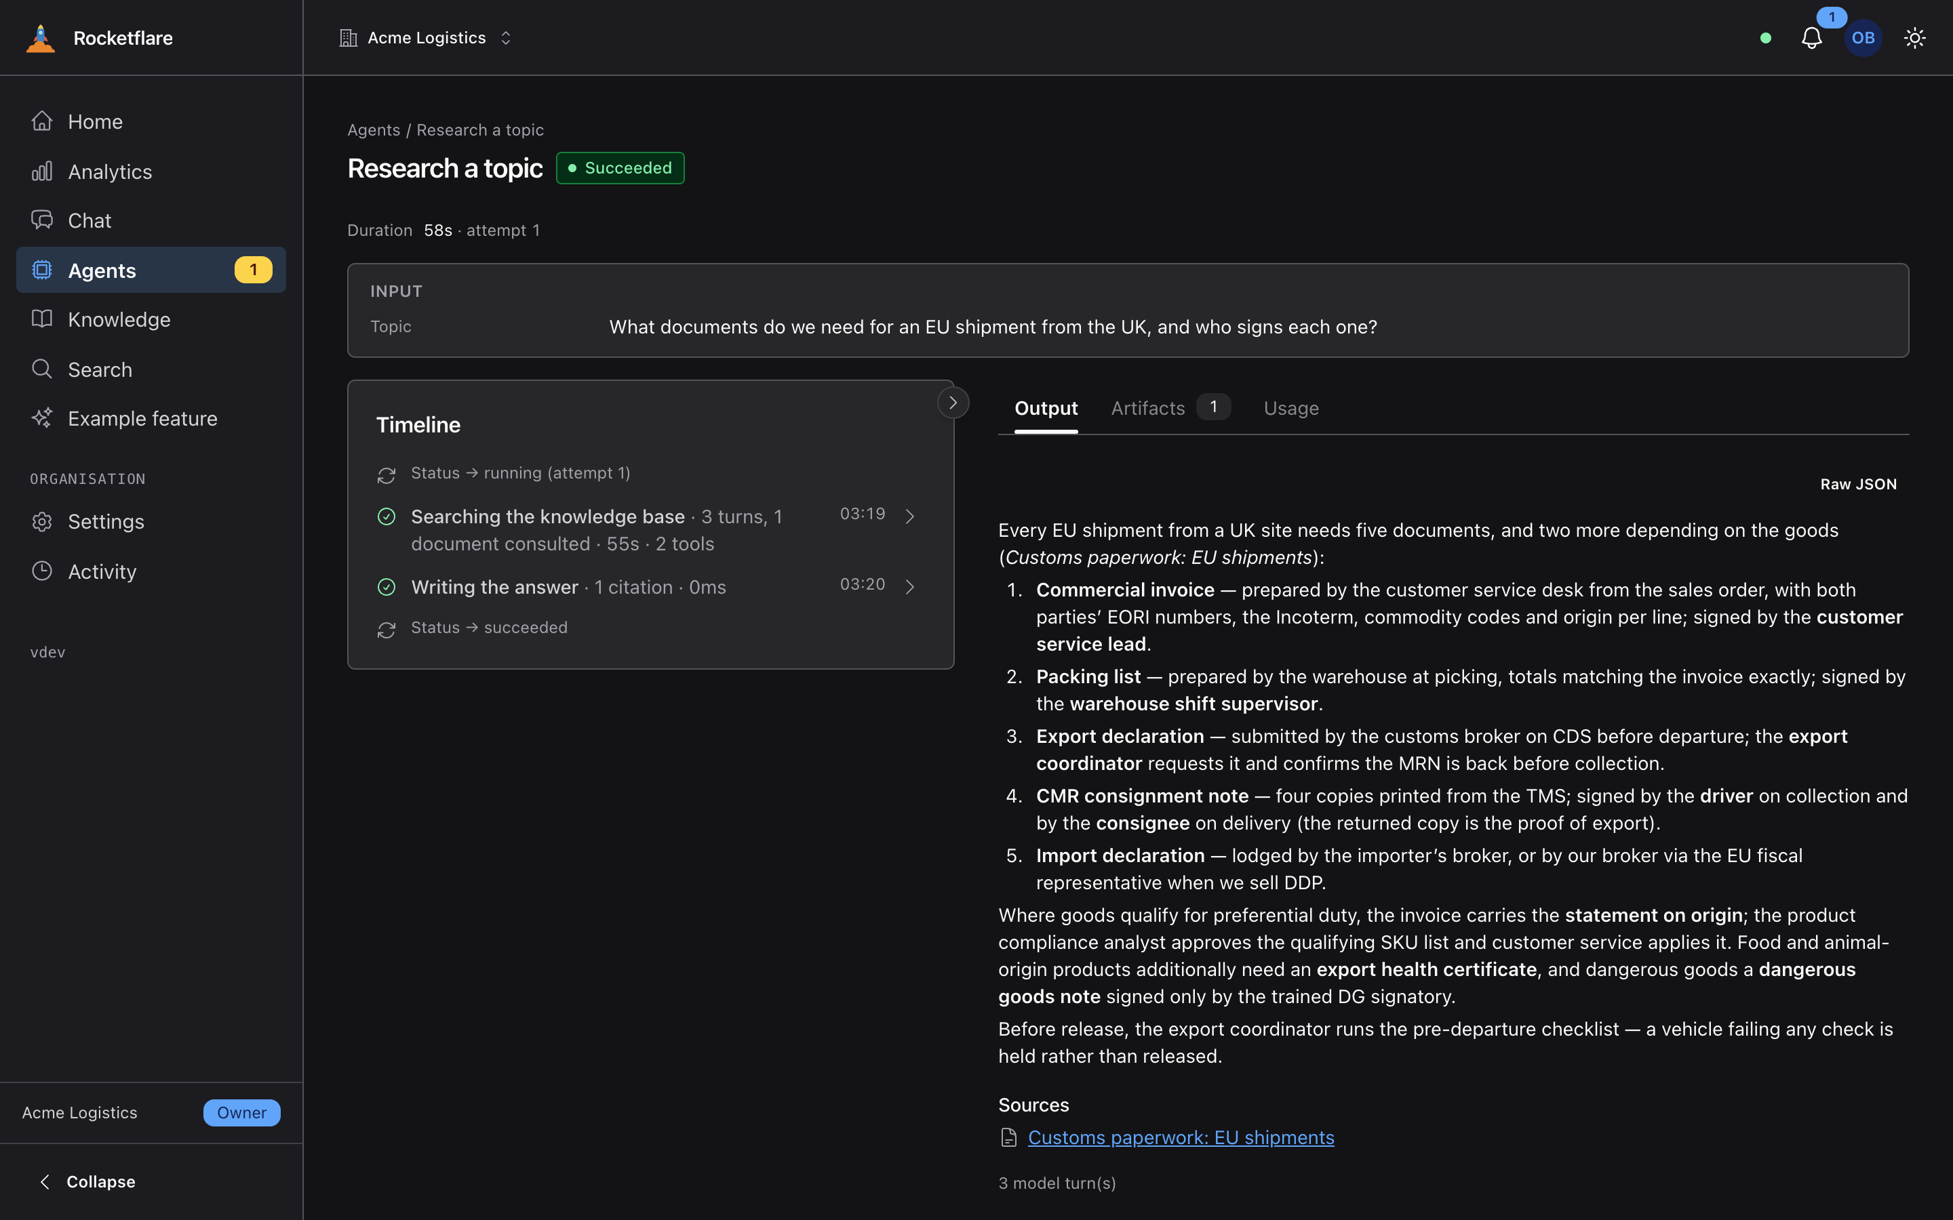Open organisation Settings
Viewport: 1953px width, 1220px height.
[x=151, y=521]
